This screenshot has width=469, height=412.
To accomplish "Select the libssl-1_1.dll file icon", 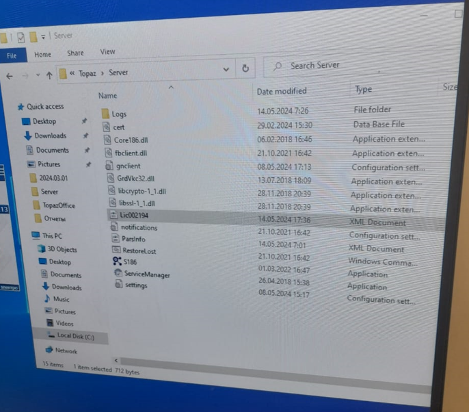I will pos(112,203).
